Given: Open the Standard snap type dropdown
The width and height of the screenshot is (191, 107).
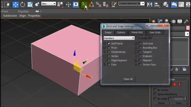Looking at the screenshot, I should tap(119, 38).
